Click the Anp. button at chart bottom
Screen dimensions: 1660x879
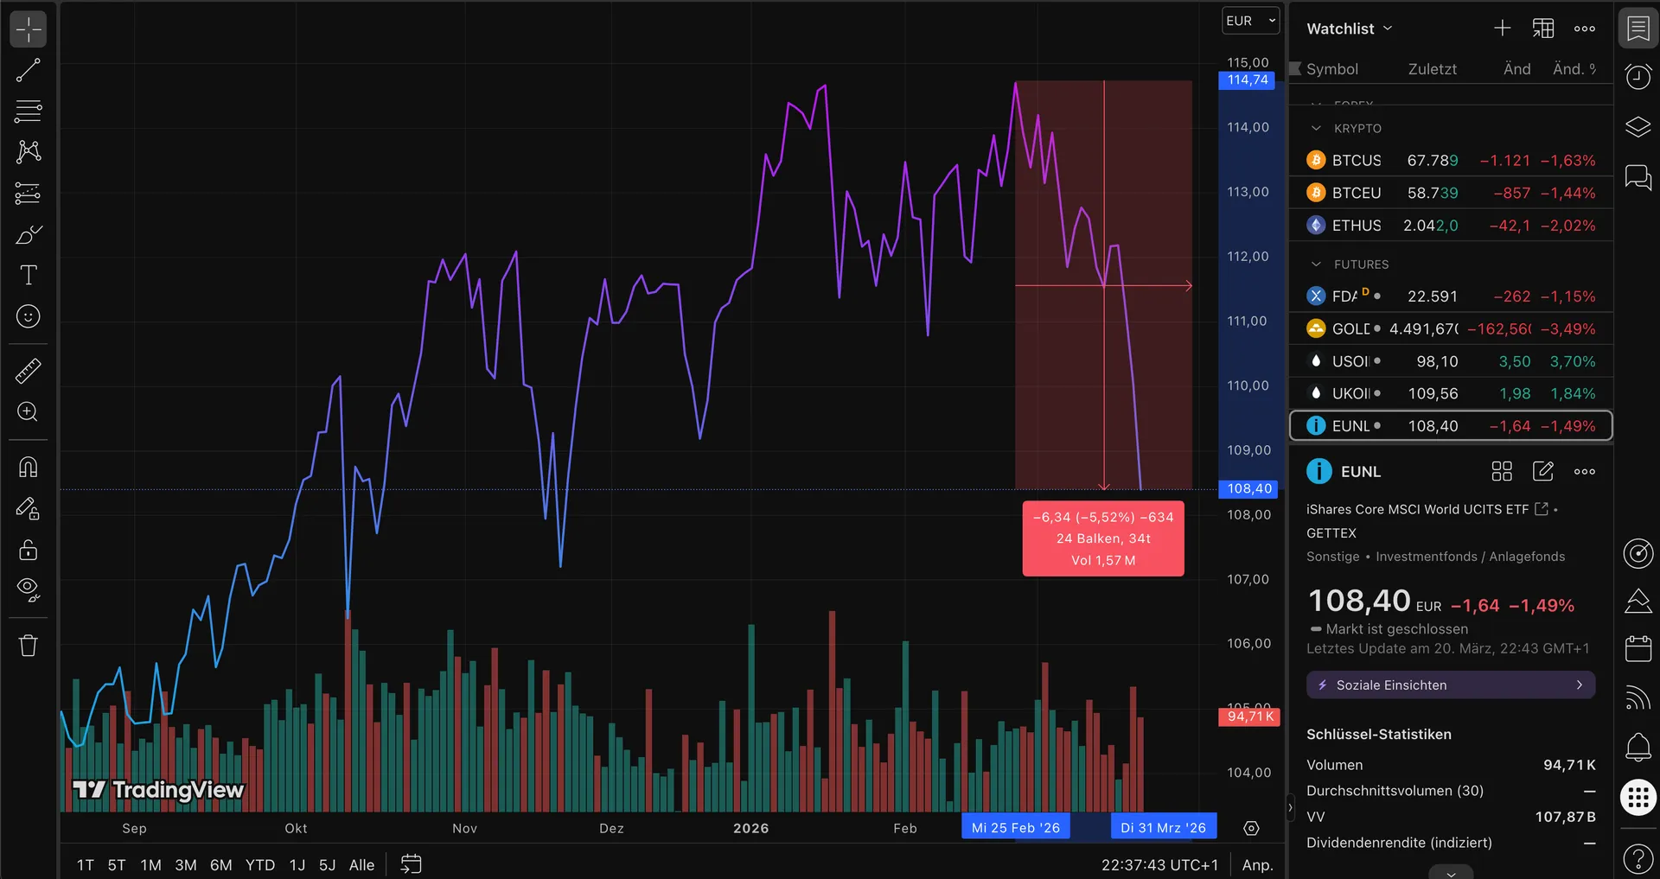tap(1257, 865)
